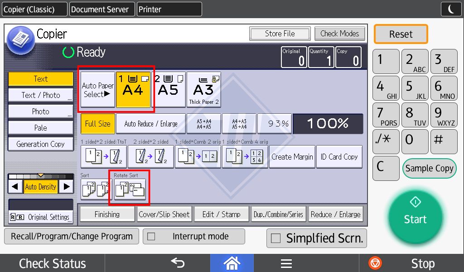Enable the Simplified Scrn. checkbox
The height and width of the screenshot is (272, 464).
pyautogui.click(x=275, y=238)
